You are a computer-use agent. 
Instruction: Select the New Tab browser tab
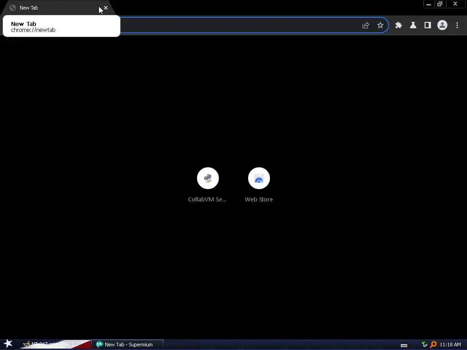[58, 8]
